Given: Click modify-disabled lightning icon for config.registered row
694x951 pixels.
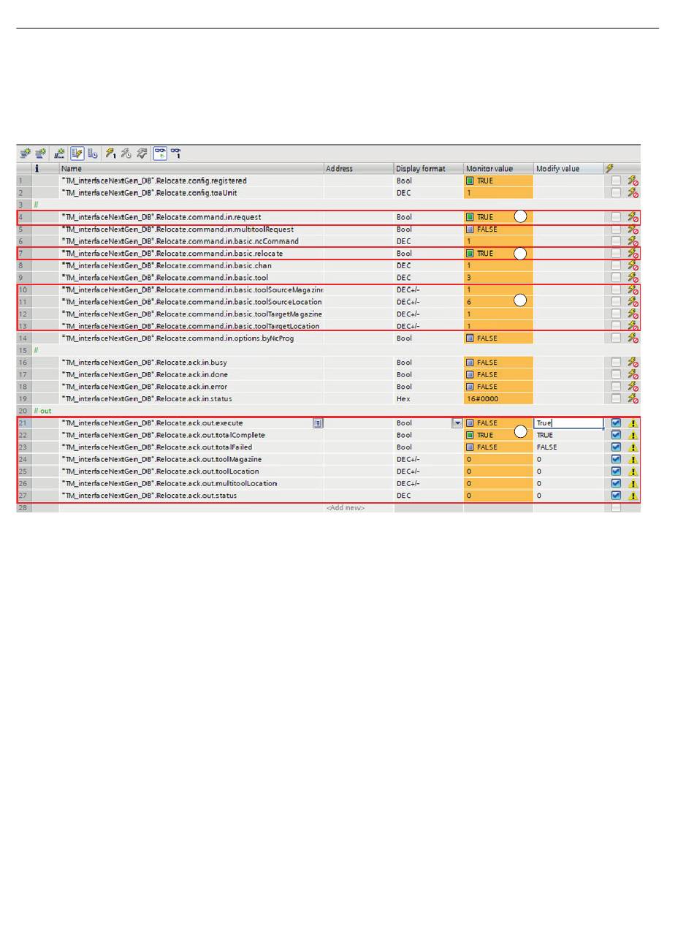Looking at the screenshot, I should coord(633,181).
